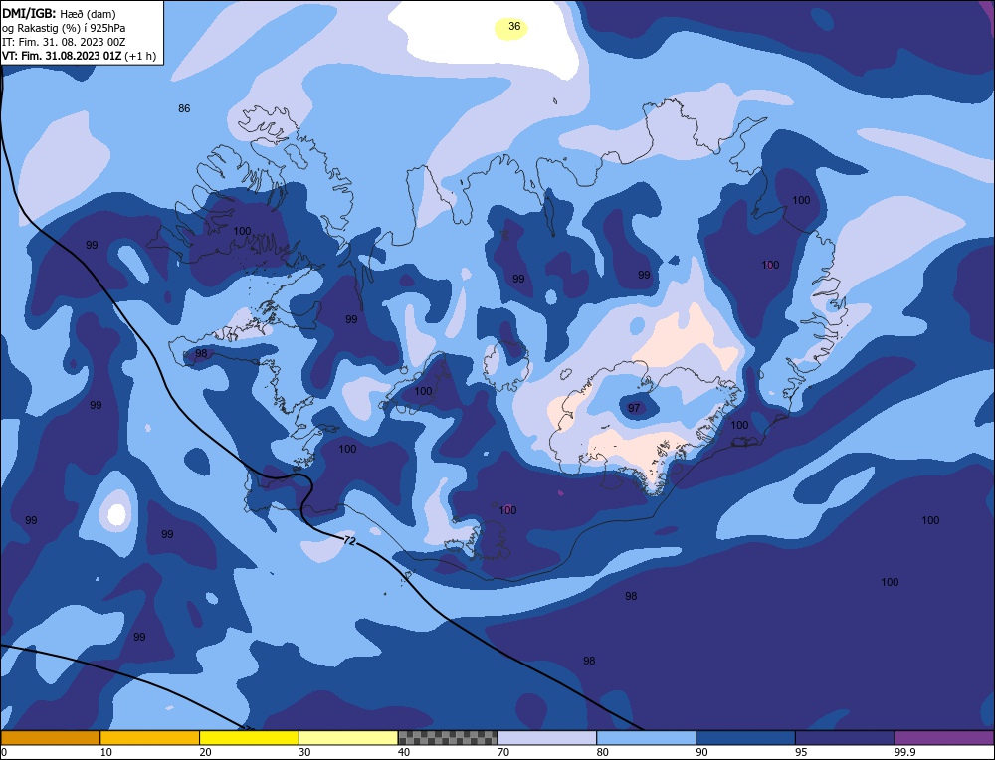995x760 pixels.
Task: Click the "72" height contour label
Action: click(x=349, y=541)
